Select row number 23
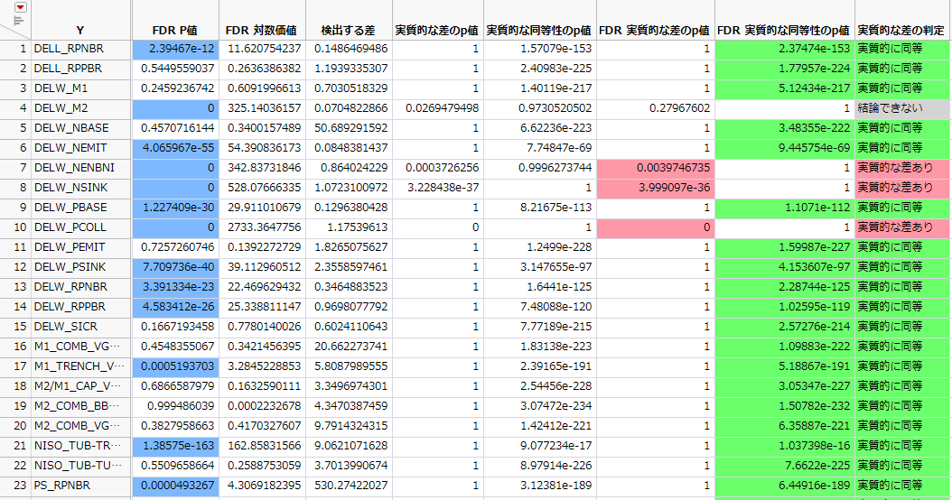Viewport: 952px width, 500px height. [x=15, y=486]
